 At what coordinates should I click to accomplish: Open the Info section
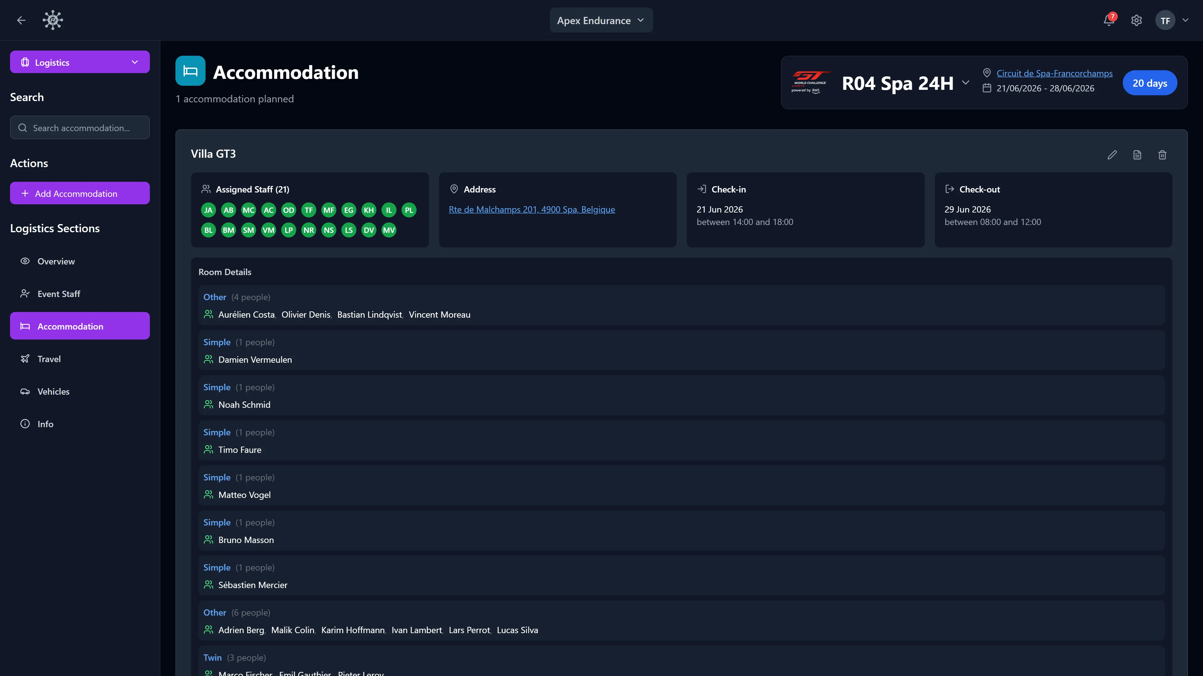[x=80, y=424]
